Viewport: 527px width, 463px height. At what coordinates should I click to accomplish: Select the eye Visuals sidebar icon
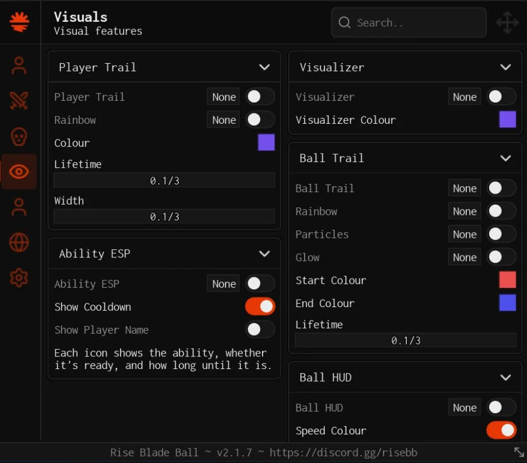pos(19,171)
